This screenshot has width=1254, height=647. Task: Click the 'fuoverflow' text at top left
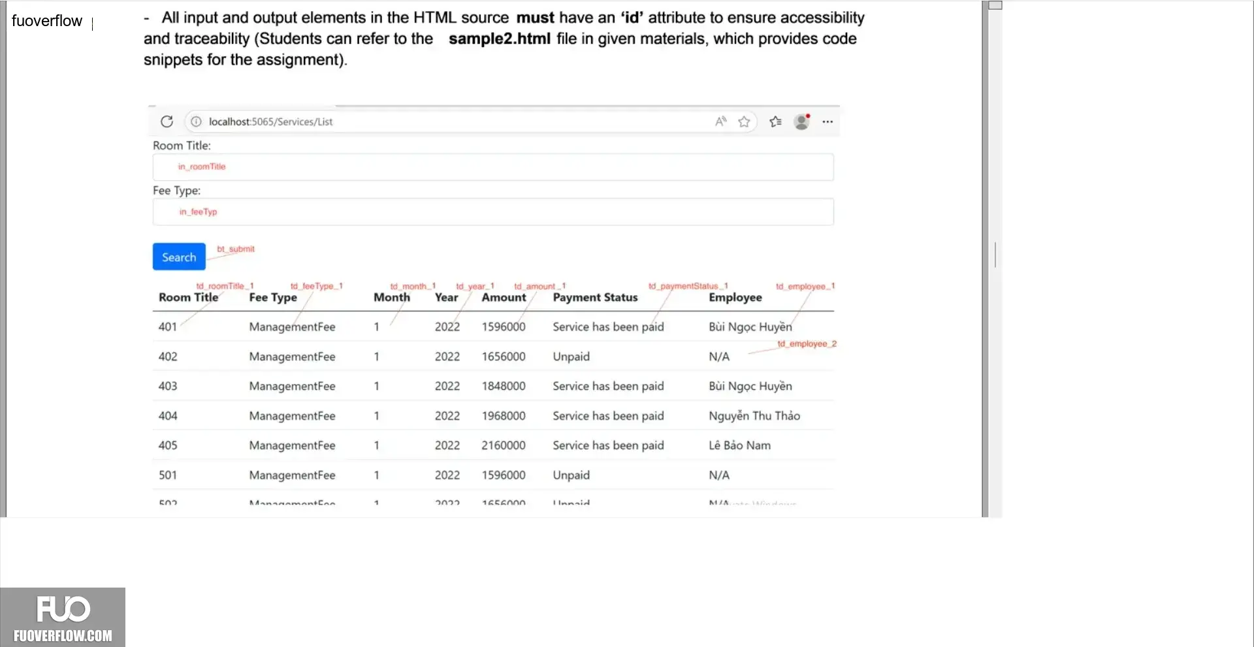coord(47,21)
